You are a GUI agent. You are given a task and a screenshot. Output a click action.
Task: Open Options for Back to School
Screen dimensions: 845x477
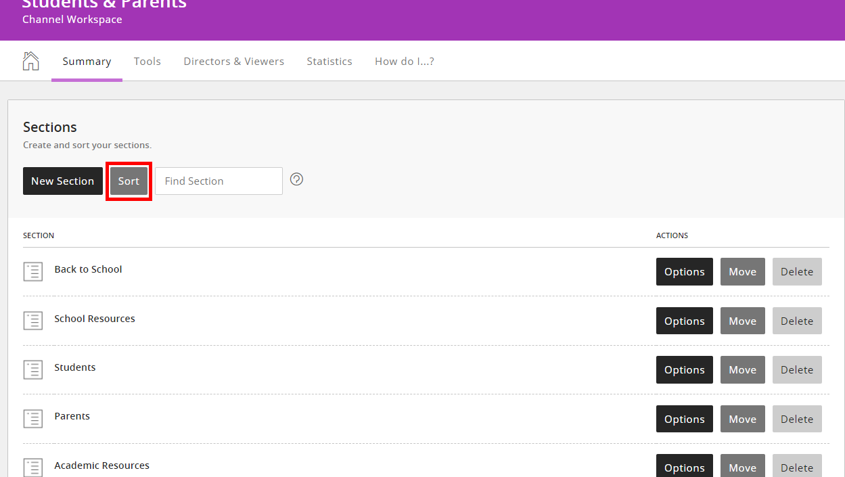(685, 272)
